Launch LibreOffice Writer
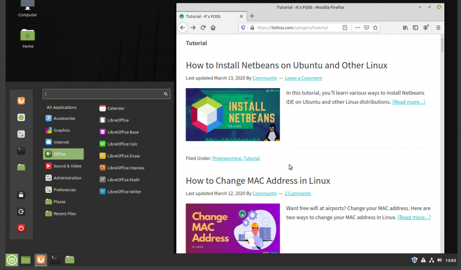Screen dimensions: 461x270 (120, 192)
